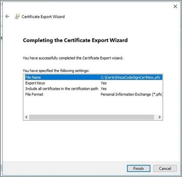Image resolution: width=182 pixels, height=177 pixels.
Task: Click the Completing the Certificate Export Wizard heading
Action: pos(75,40)
